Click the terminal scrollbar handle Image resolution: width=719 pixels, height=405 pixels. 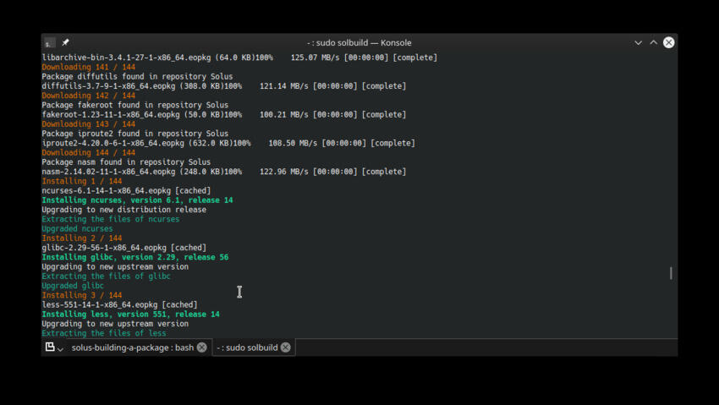coord(671,273)
